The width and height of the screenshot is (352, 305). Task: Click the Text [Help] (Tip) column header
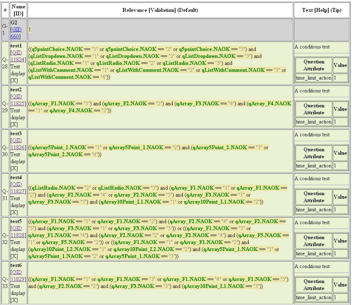(321, 10)
